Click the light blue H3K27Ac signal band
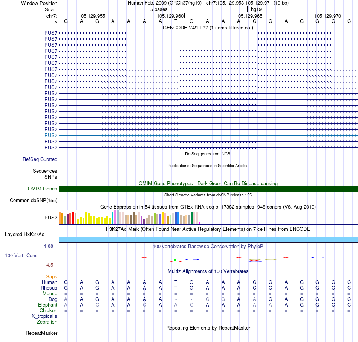This screenshot has height=342, width=358. [208, 239]
